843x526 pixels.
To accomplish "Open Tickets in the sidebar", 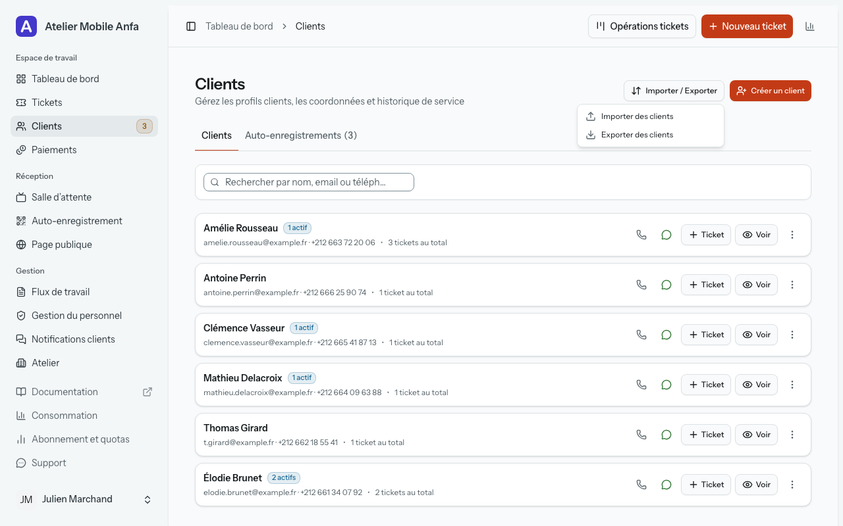I will 84,103.
